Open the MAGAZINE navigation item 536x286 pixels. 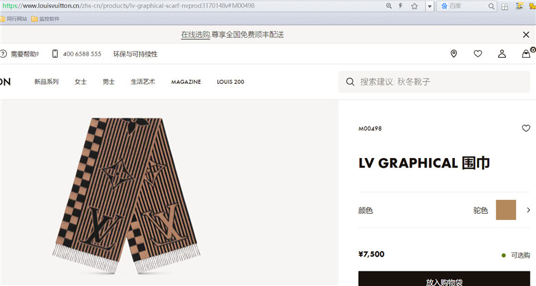pos(186,82)
